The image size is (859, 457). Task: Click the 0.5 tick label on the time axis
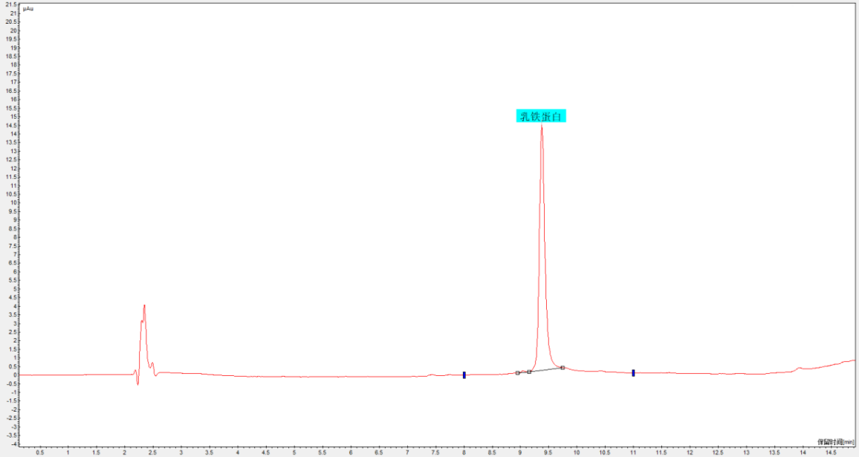point(40,452)
